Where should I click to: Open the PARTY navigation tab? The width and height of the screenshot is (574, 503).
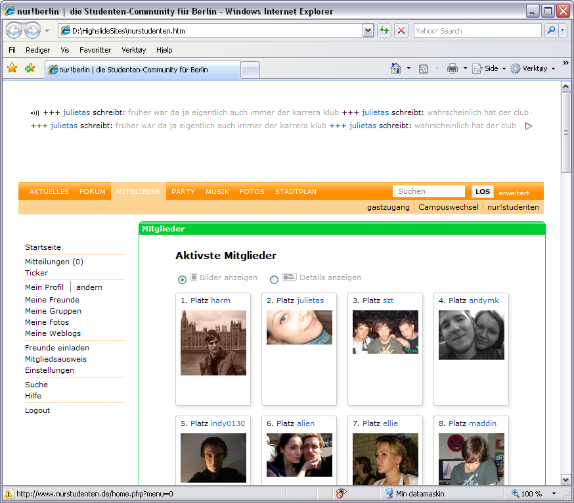pos(183,192)
